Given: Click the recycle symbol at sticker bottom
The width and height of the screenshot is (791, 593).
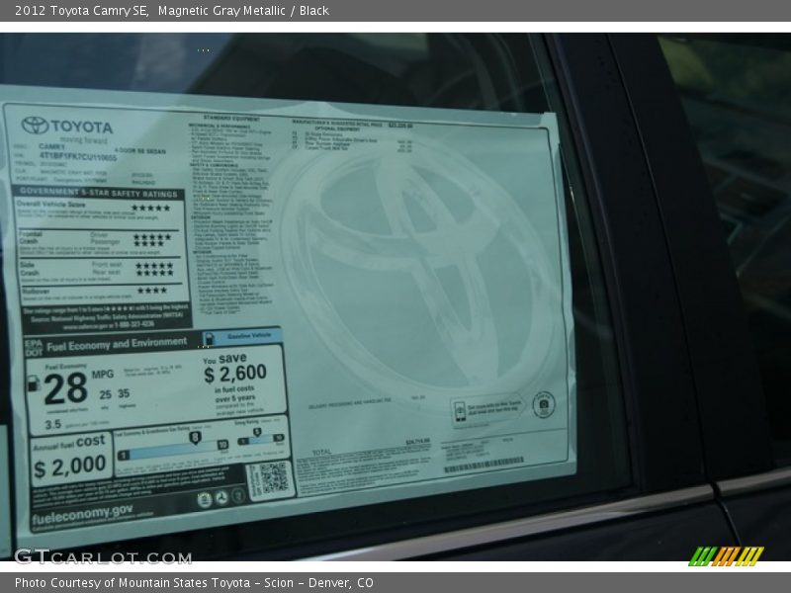Looking at the screenshot, I should [x=220, y=498].
